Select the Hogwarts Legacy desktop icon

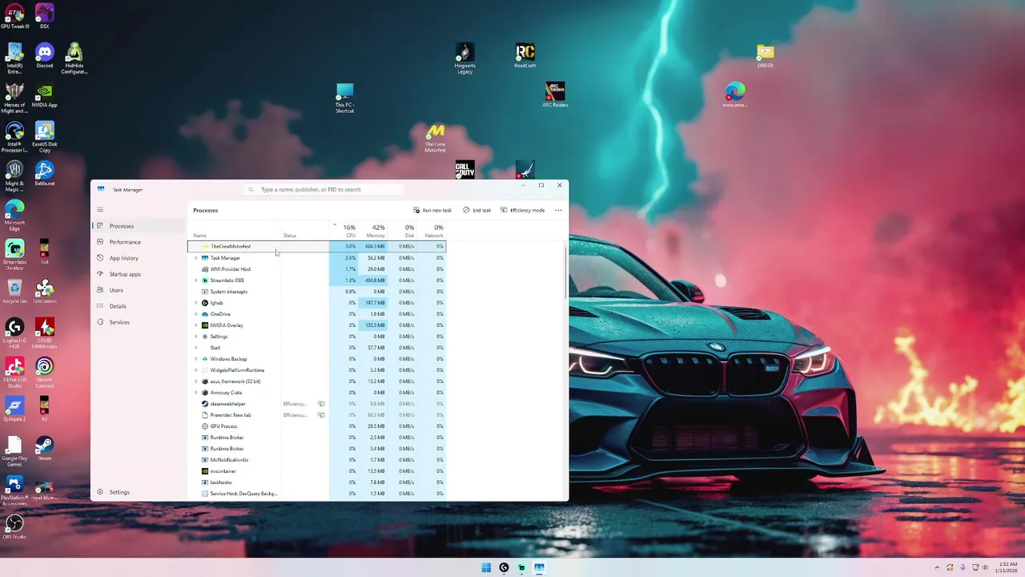tap(465, 59)
